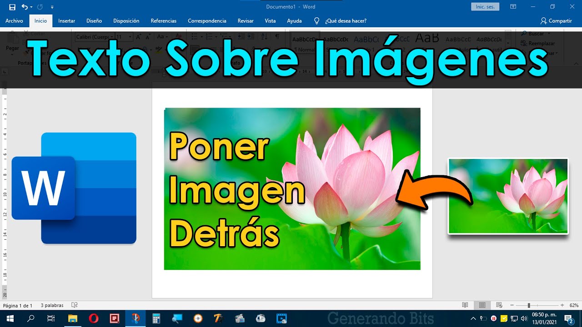582x327 pixels.
Task: Open the Ayuda tab
Action: pos(294,21)
